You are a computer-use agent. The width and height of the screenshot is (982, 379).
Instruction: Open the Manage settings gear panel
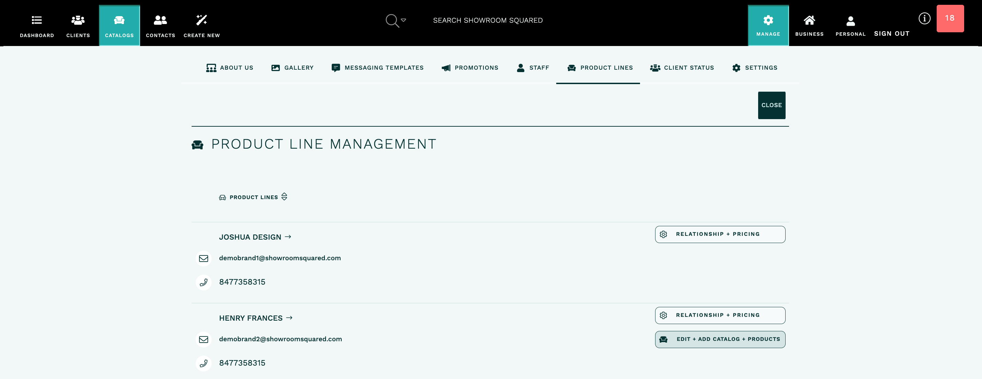click(768, 21)
